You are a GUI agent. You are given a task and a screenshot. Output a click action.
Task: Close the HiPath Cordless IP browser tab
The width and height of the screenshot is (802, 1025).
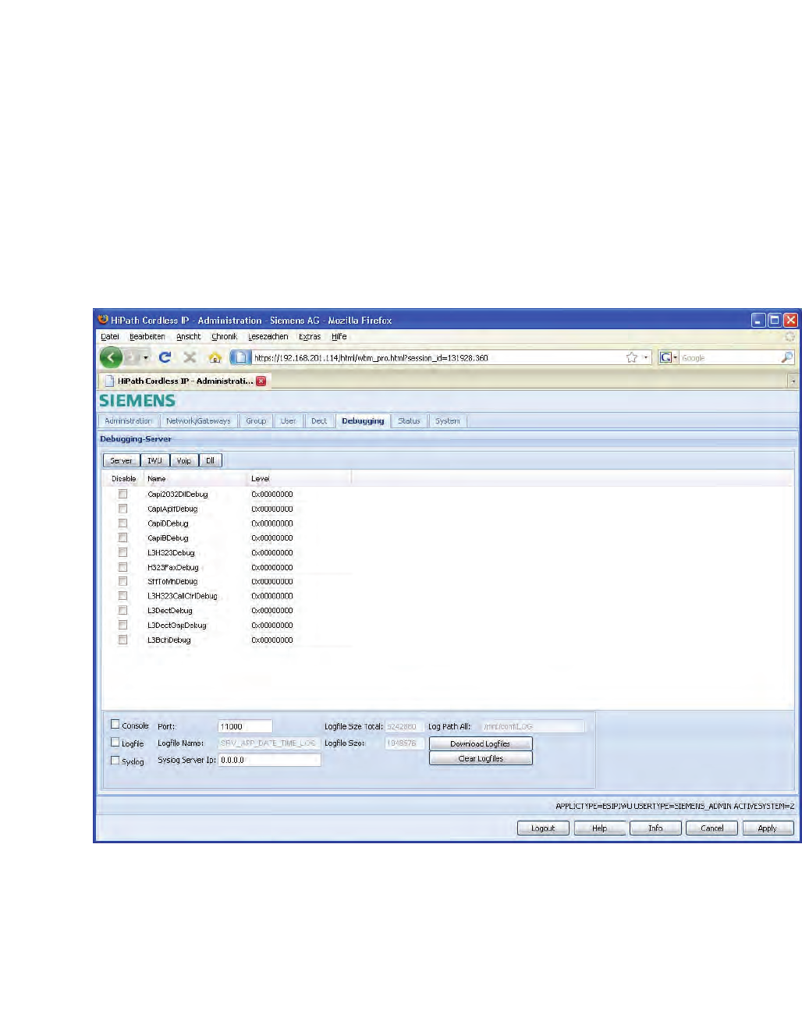pos(261,381)
